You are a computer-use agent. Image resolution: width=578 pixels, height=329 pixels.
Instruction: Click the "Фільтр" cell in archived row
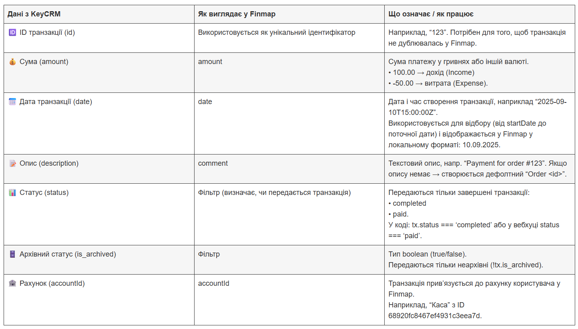click(x=209, y=254)
